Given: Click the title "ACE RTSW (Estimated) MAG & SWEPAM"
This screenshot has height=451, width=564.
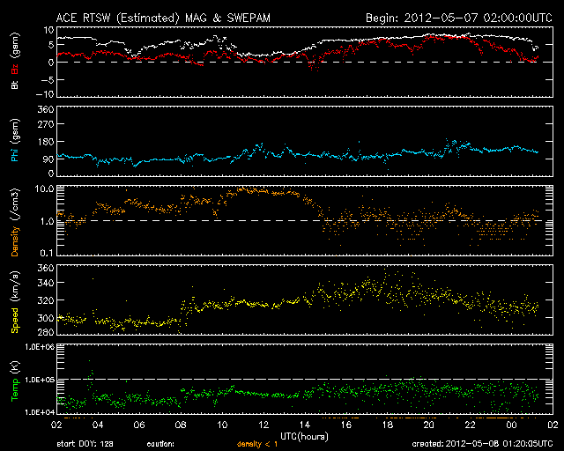Looking at the screenshot, I should click(x=163, y=18).
